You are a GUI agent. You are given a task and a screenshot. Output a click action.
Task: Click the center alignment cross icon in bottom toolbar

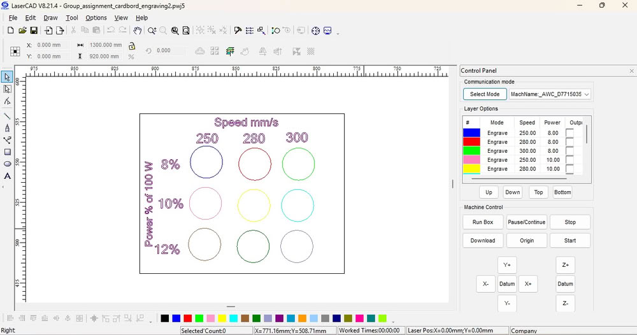click(x=94, y=318)
